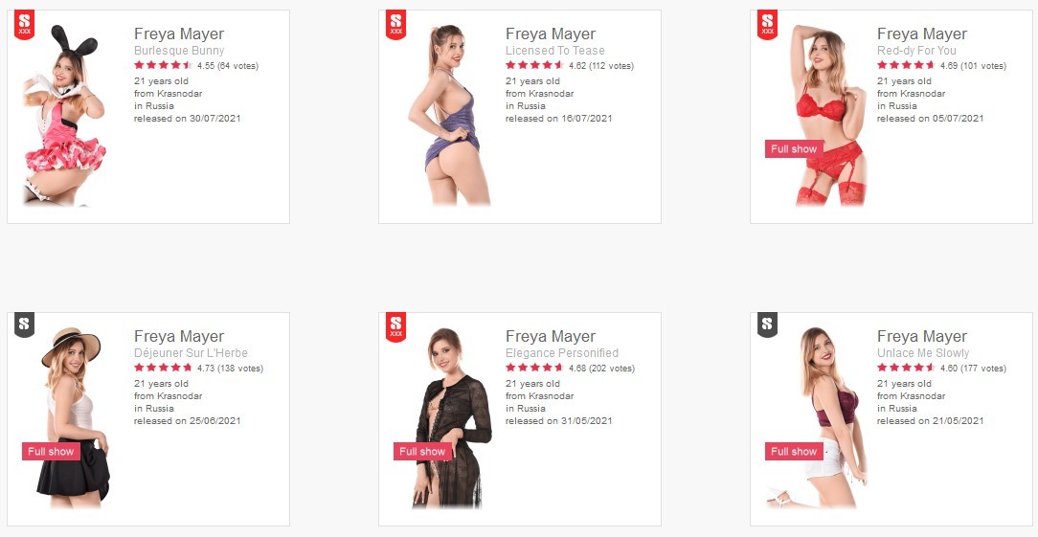Click the red XXX badge on Elegance Personified card
This screenshot has height=537, width=1038.
click(395, 327)
